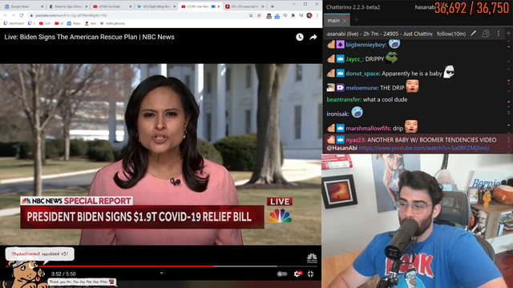Open the Chrome extensions puzzle icon

[293, 15]
